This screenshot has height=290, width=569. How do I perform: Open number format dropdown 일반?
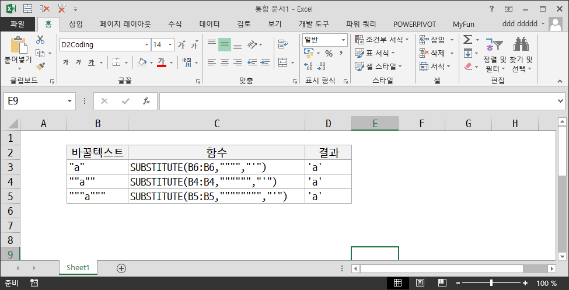coord(343,40)
